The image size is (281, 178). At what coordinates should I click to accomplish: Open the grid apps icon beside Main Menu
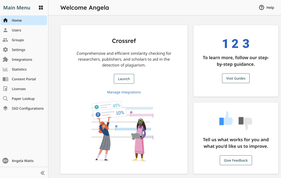pyautogui.click(x=41, y=8)
